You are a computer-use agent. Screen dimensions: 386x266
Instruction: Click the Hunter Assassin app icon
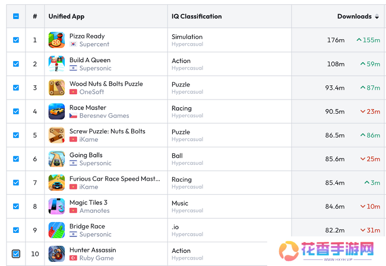pos(56,254)
